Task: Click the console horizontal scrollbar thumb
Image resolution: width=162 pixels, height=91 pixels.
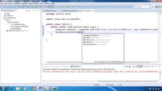Action: pos(128,81)
